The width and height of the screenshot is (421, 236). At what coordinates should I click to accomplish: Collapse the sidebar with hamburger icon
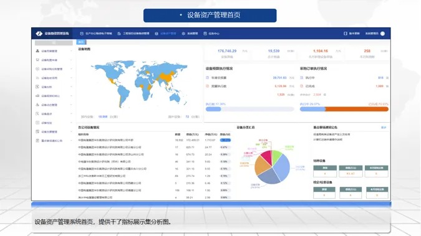[54, 42]
